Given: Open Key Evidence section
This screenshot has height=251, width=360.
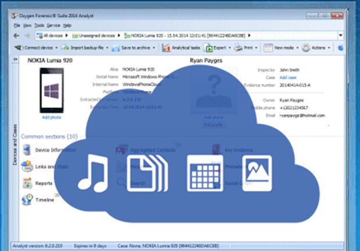Looking at the screenshot, I should point(232,150).
